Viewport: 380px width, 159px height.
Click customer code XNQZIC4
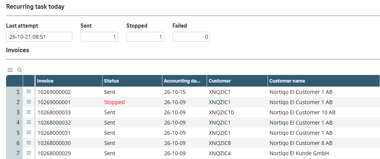click(x=220, y=153)
